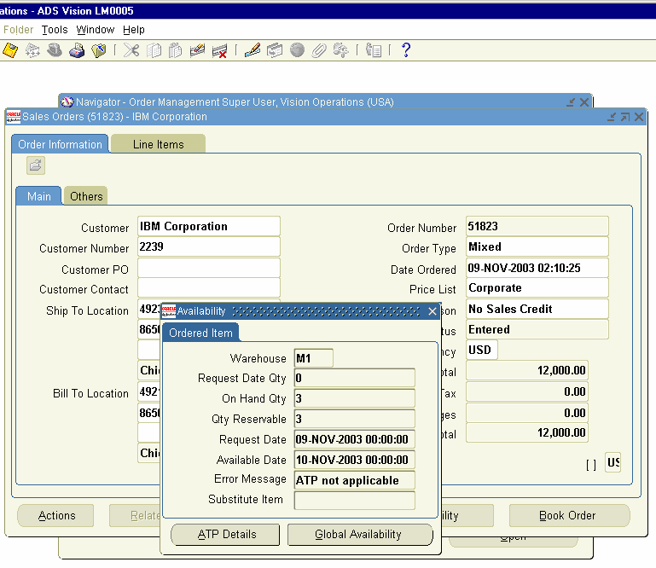Click the empty Customer PO field
The width and height of the screenshot is (656, 568).
(209, 268)
